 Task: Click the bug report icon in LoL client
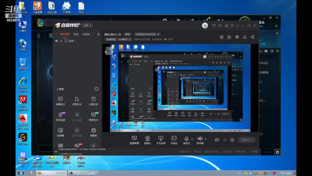click(x=277, y=152)
